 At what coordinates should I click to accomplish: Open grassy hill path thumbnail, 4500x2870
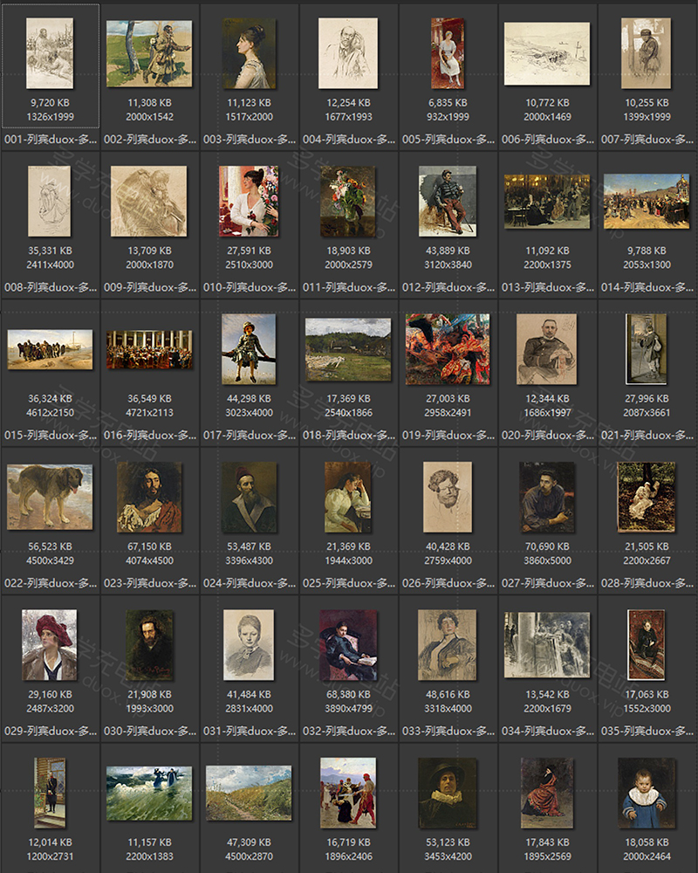pos(249,794)
